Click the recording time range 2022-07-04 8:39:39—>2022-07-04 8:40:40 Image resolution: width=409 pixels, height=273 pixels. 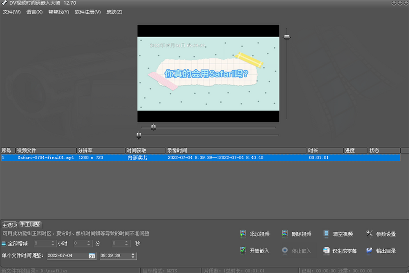pos(216,158)
